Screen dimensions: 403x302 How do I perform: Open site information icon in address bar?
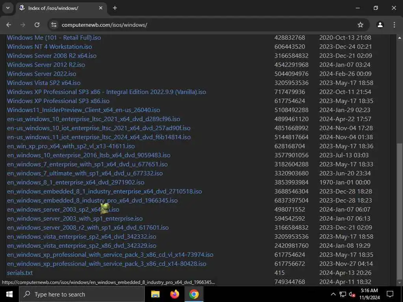[54, 25]
